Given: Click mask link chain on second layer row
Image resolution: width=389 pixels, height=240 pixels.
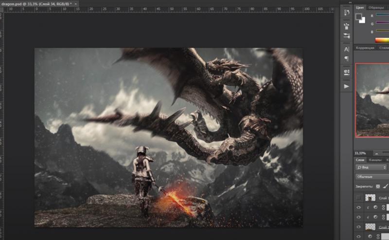Looking at the screenshot, I should tap(383, 207).
